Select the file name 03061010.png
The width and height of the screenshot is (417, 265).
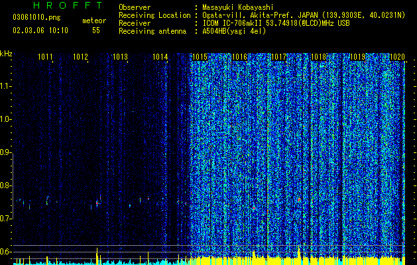click(x=36, y=17)
